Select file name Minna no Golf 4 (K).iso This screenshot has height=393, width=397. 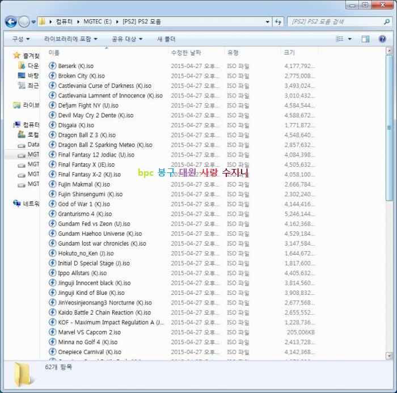88,342
